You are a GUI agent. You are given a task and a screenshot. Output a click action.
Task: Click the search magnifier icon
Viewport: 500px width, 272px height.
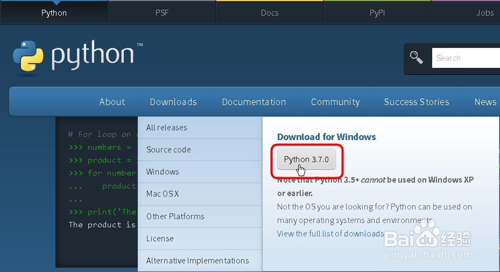(417, 58)
